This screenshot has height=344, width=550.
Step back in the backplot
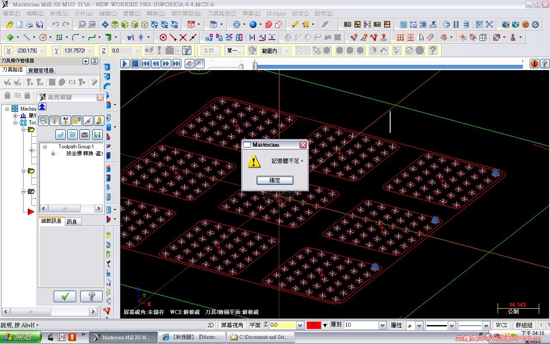point(156,64)
